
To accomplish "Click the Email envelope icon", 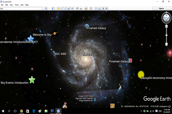I will (96, 8).
